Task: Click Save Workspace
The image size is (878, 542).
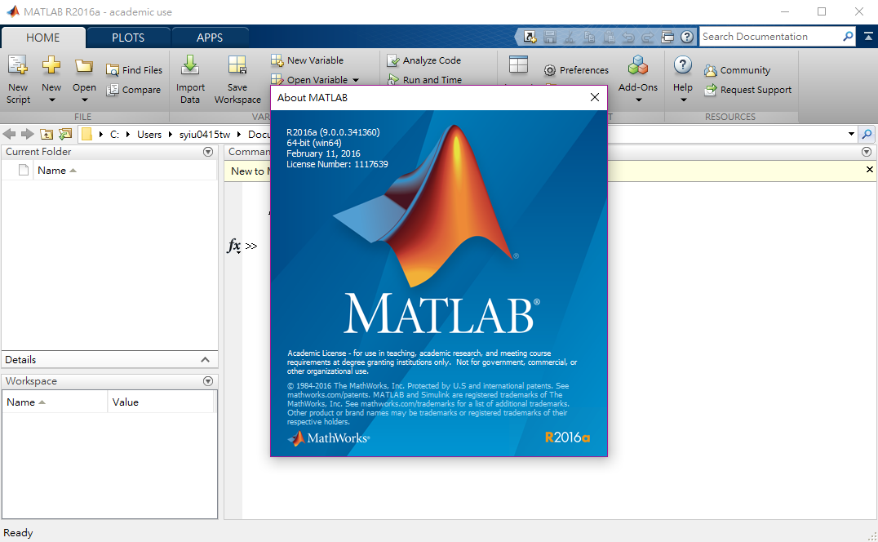Action: pyautogui.click(x=237, y=79)
